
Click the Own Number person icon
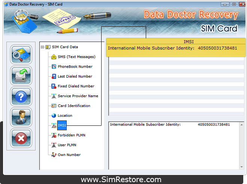tap(54, 155)
